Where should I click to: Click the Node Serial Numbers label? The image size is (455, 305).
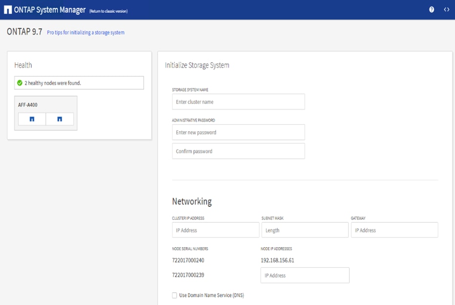click(190, 249)
